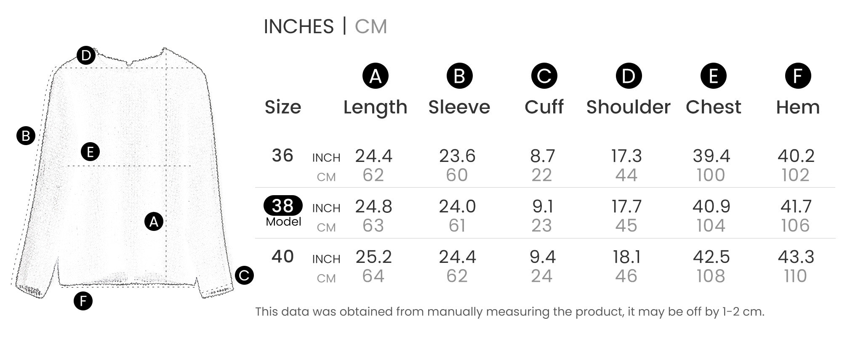
Task: Click the Shoulder column header
Action: [628, 107]
